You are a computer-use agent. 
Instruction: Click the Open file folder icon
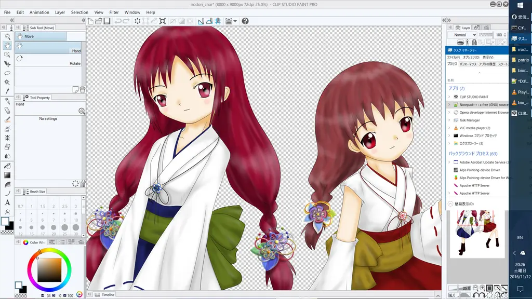point(99,21)
